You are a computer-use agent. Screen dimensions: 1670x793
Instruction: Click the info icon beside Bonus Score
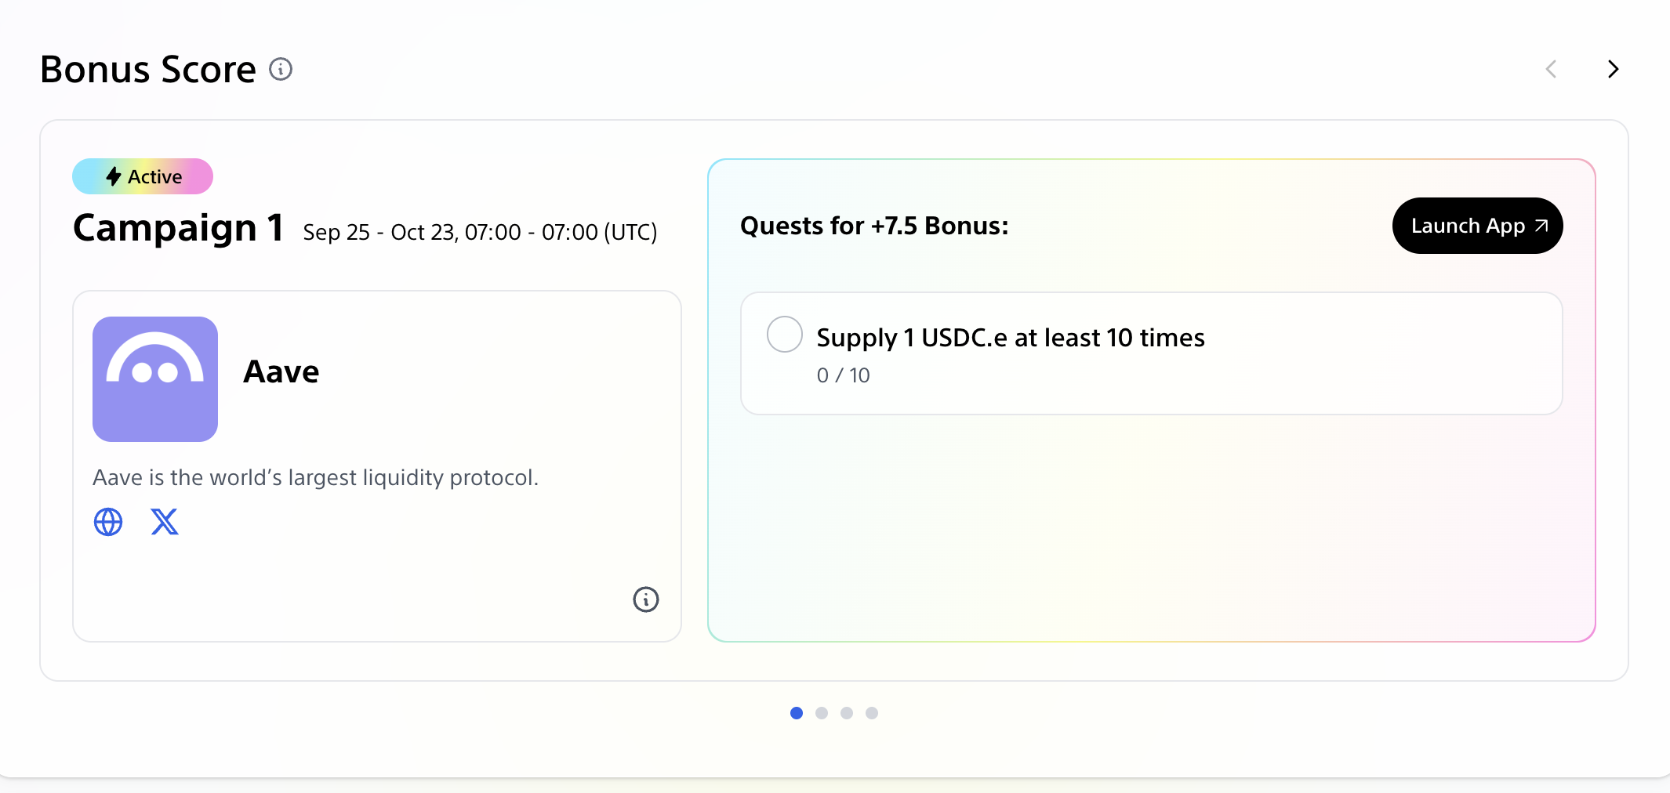(x=281, y=70)
